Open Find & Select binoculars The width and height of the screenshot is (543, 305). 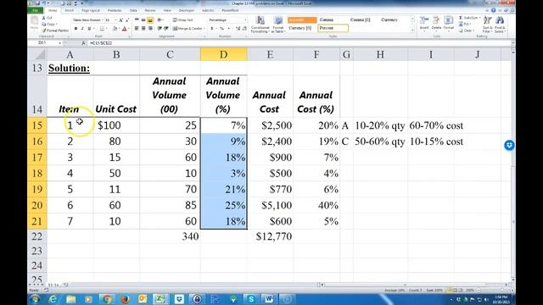tap(500, 25)
